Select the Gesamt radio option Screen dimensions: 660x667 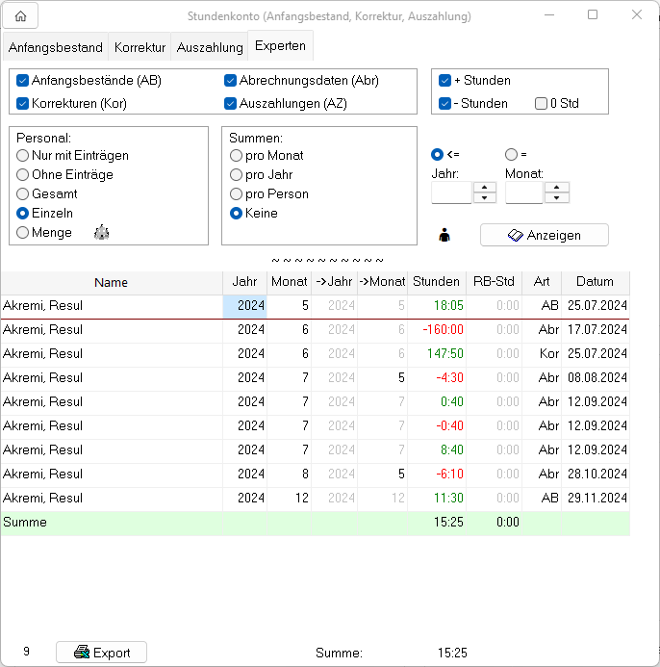coord(23,193)
